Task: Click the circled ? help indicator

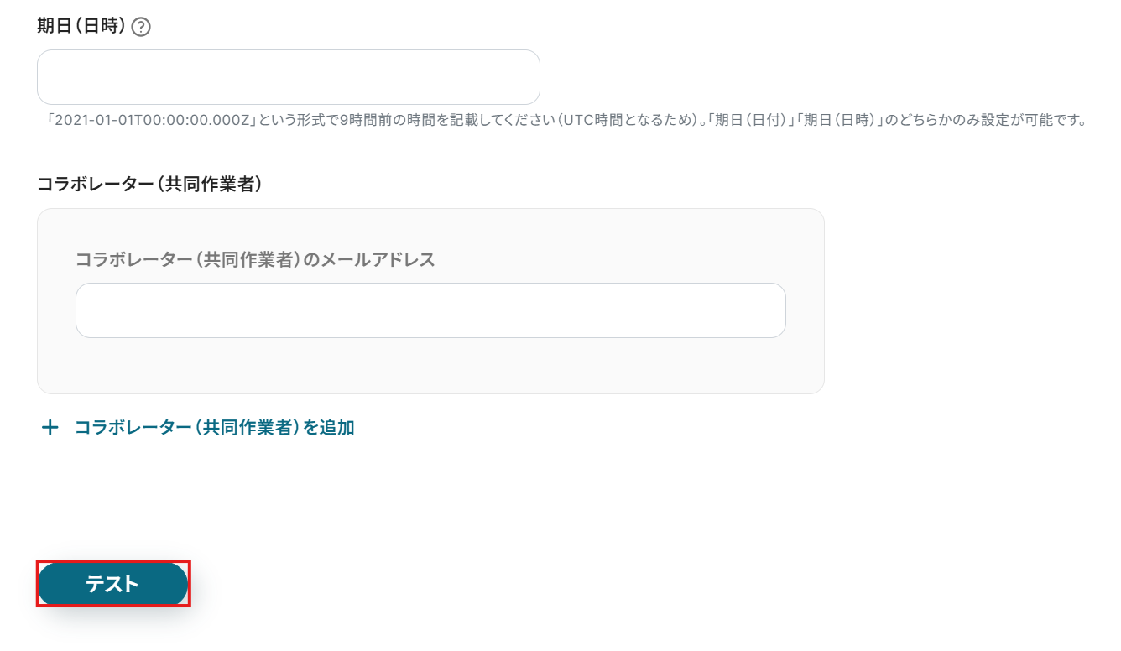Action: pyautogui.click(x=141, y=27)
